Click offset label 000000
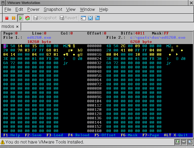The width and height of the screenshot is (194, 148). (94, 46)
